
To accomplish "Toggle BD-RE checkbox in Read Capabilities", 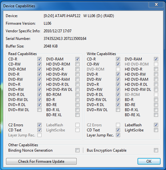I will pyautogui.click(x=77, y=104).
